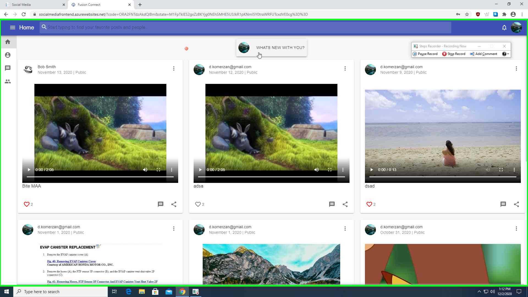This screenshot has width=528, height=297.
Task: Go to Home in the sidebar
Action: (8, 42)
